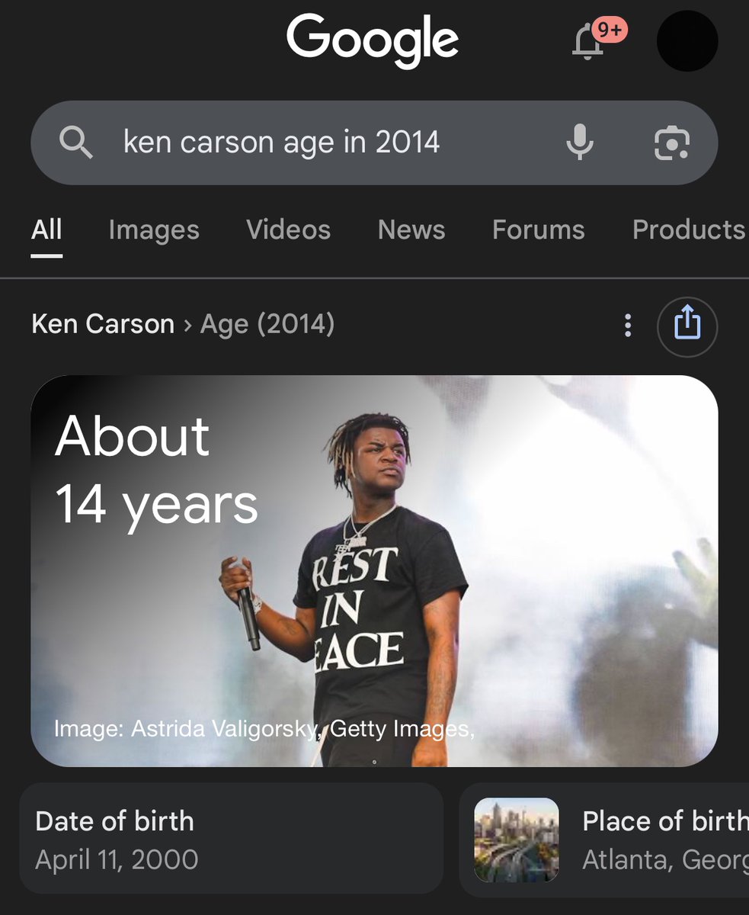This screenshot has height=915, width=749.
Task: Select the All results tab
Action: click(46, 230)
